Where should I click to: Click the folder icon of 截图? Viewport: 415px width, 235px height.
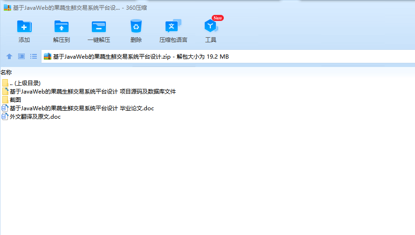pos(5,100)
